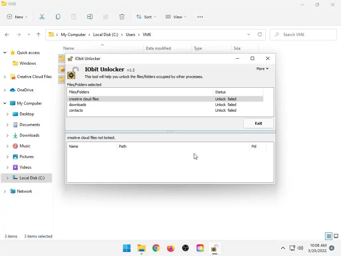The width and height of the screenshot is (341, 256).
Task: Open address bar history dropdown
Action: coord(249,34)
